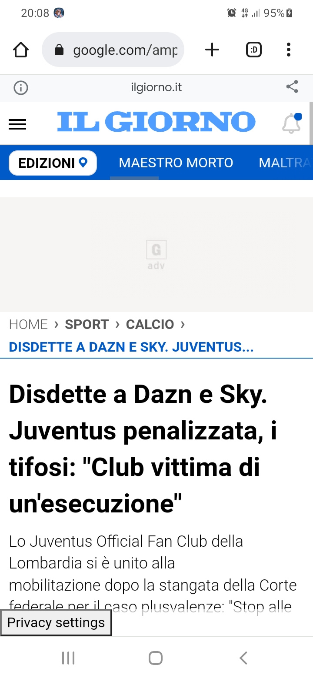Tap the AMP info circle icon

pyautogui.click(x=21, y=88)
